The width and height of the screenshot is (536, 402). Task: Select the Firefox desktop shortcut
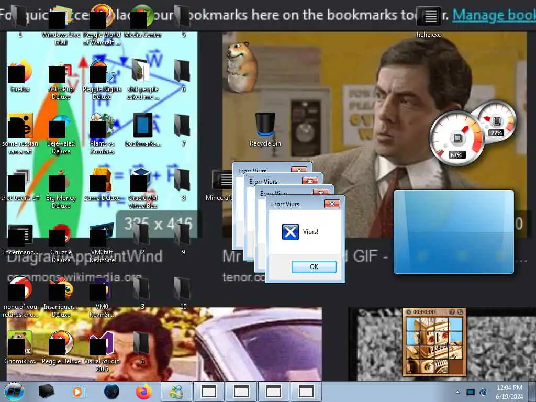(x=20, y=76)
